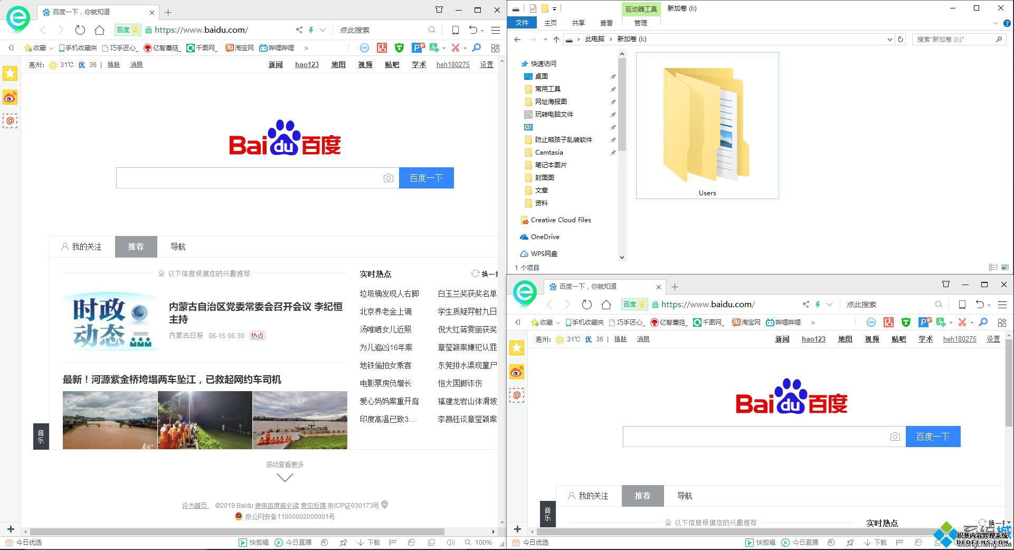Click up-one-level arrow in File Explorer
This screenshot has height=550, width=1014.
[556, 39]
